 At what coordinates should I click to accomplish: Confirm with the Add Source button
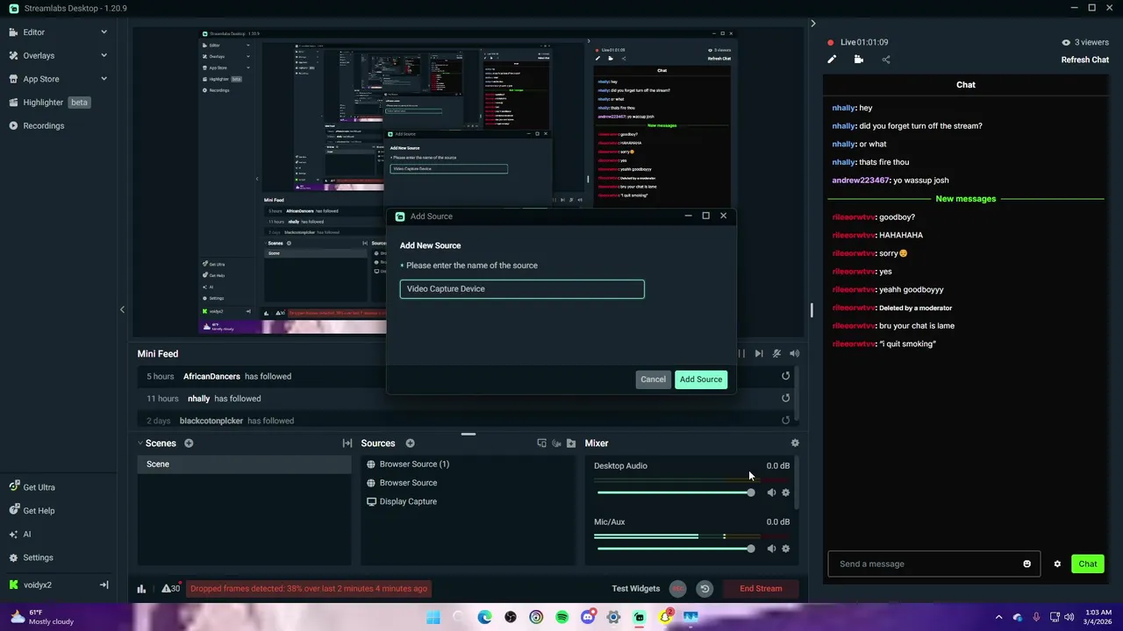pos(701,379)
